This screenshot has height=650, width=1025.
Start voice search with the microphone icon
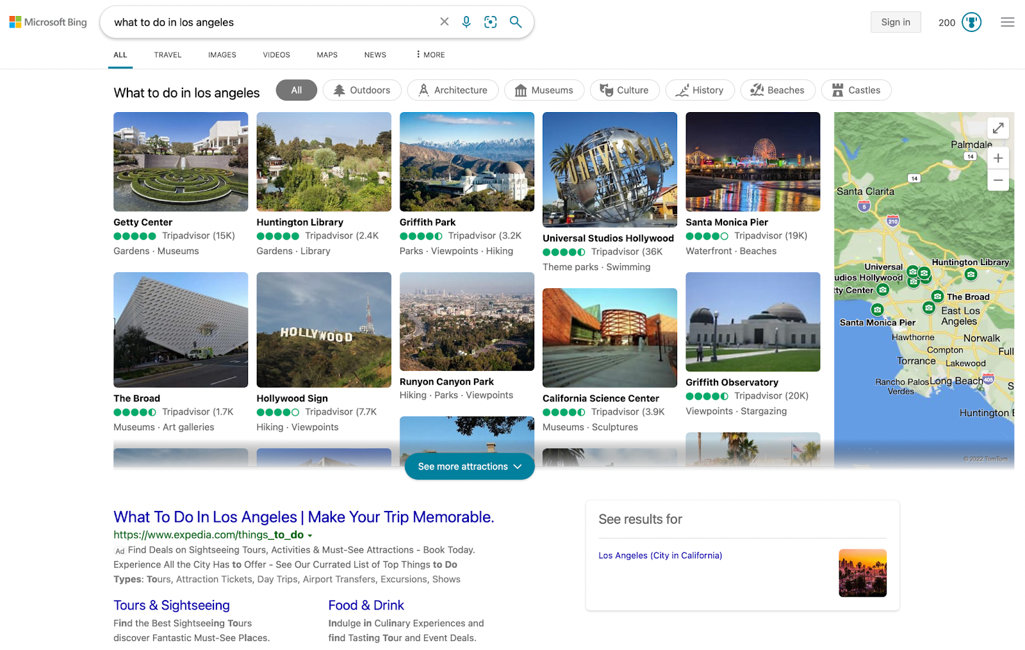(x=466, y=22)
